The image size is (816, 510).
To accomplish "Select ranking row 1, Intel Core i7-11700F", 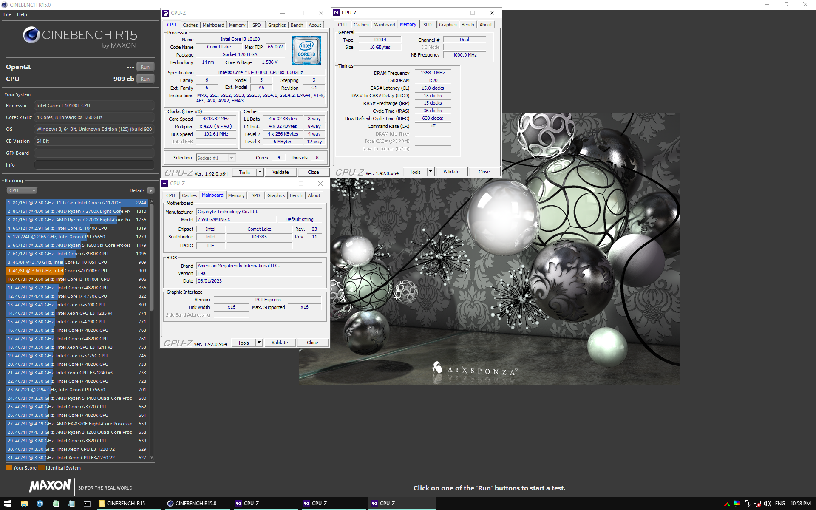I will coord(77,203).
